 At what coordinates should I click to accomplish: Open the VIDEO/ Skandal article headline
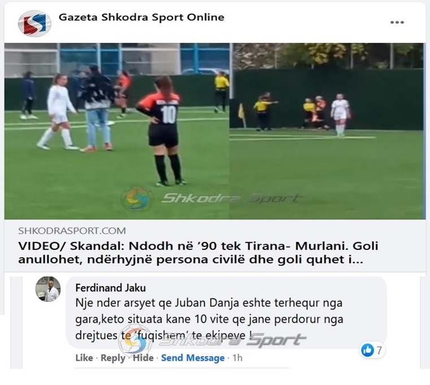click(198, 253)
